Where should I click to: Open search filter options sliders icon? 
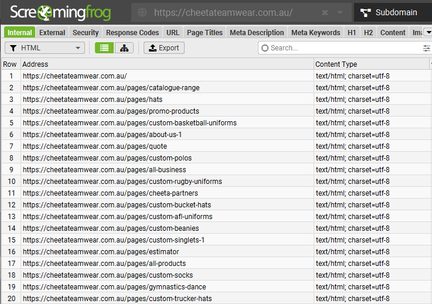427,48
